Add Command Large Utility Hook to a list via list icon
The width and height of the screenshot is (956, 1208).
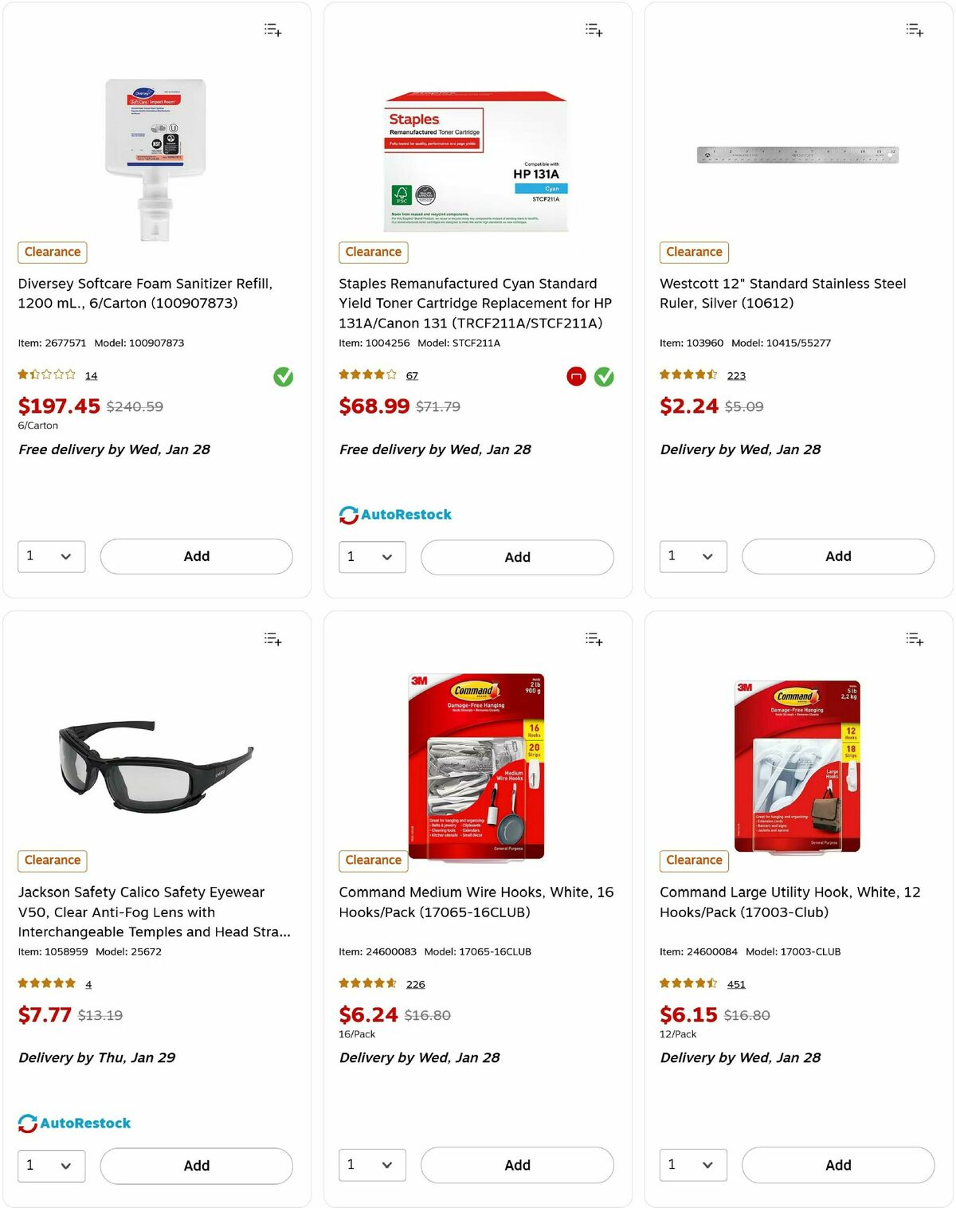pos(914,638)
